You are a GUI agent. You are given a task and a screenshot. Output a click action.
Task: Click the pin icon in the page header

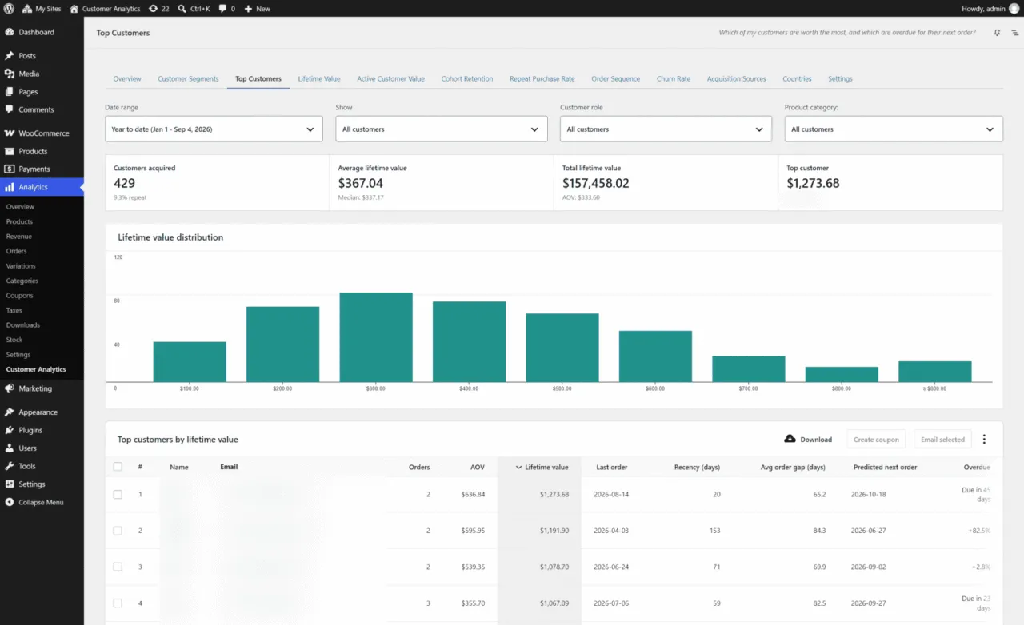[997, 33]
